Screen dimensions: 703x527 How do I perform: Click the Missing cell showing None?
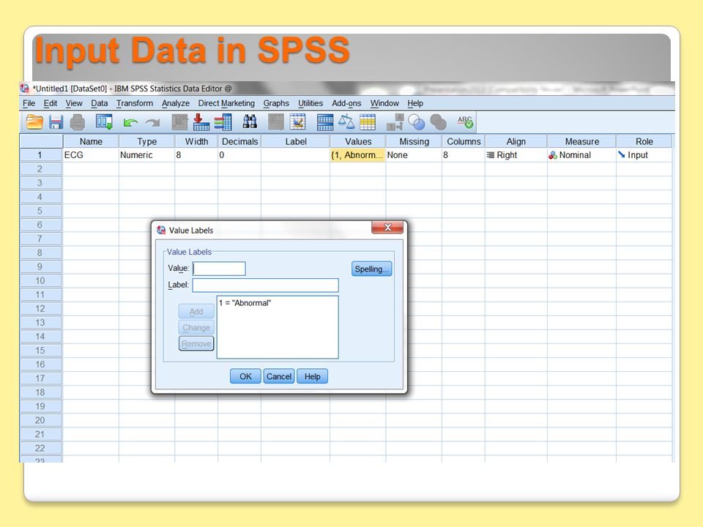click(414, 155)
